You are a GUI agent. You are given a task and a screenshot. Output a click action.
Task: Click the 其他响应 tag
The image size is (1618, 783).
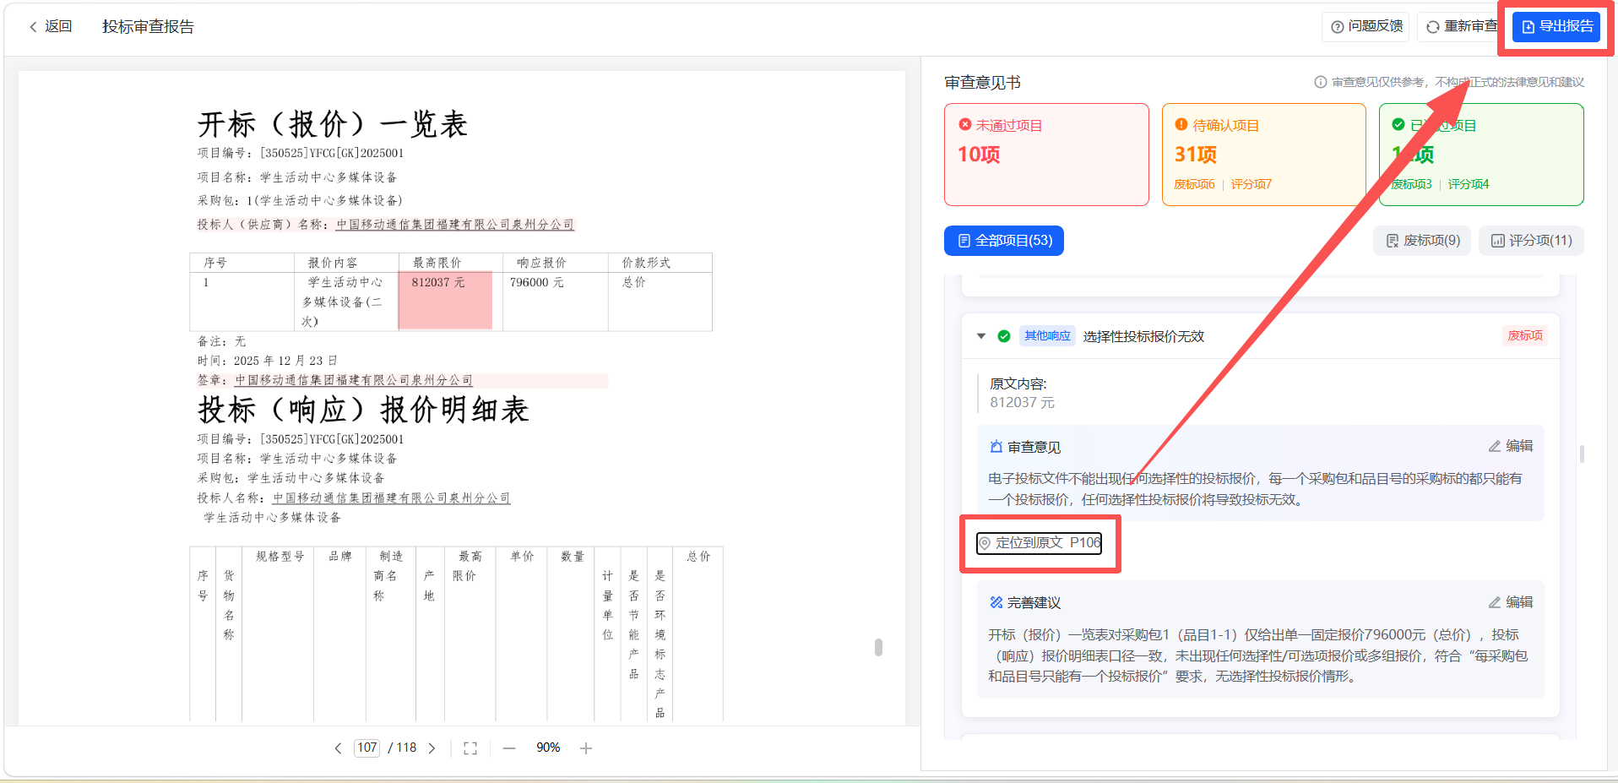[1047, 336]
